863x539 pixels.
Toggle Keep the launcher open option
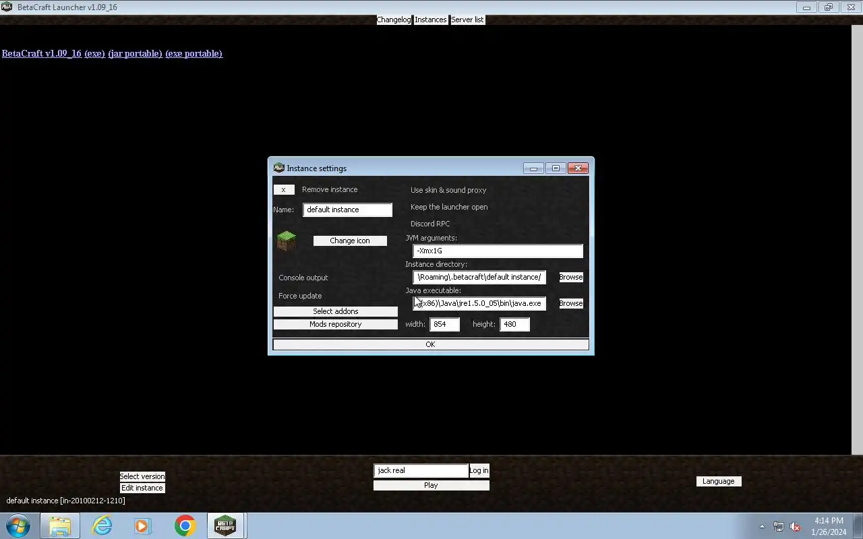tap(449, 207)
